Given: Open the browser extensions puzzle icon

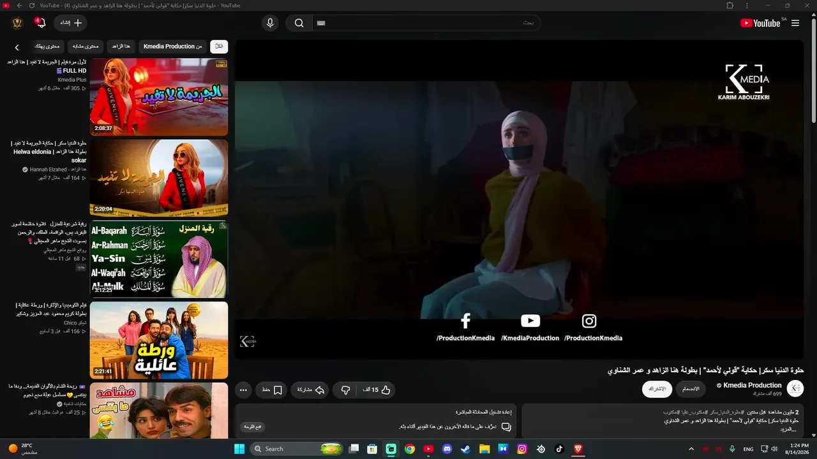Looking at the screenshot, I should (730, 5).
